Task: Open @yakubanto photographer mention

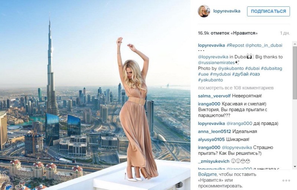Action: pyautogui.click(x=231, y=68)
